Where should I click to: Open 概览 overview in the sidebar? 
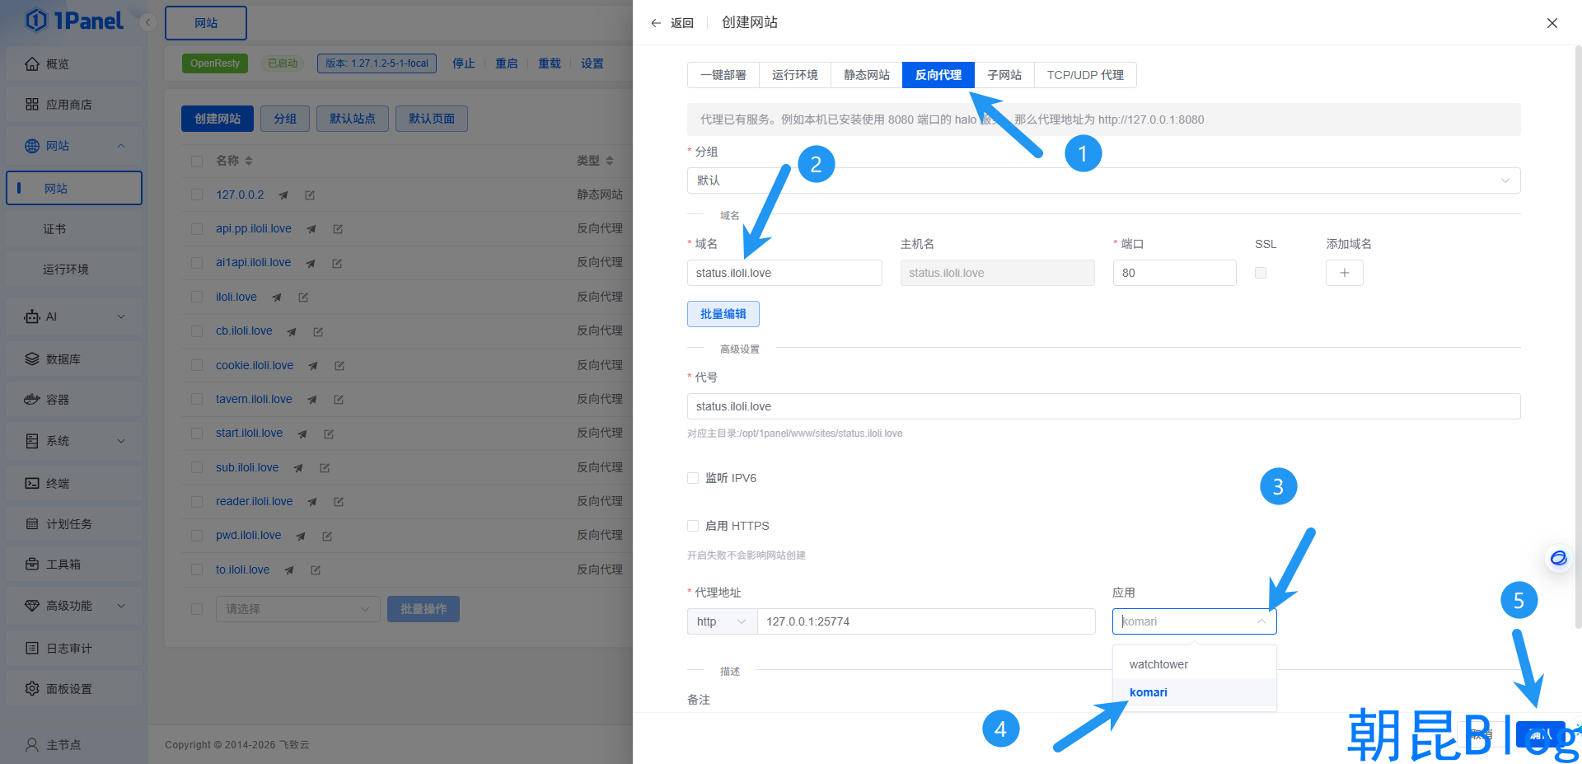point(74,64)
